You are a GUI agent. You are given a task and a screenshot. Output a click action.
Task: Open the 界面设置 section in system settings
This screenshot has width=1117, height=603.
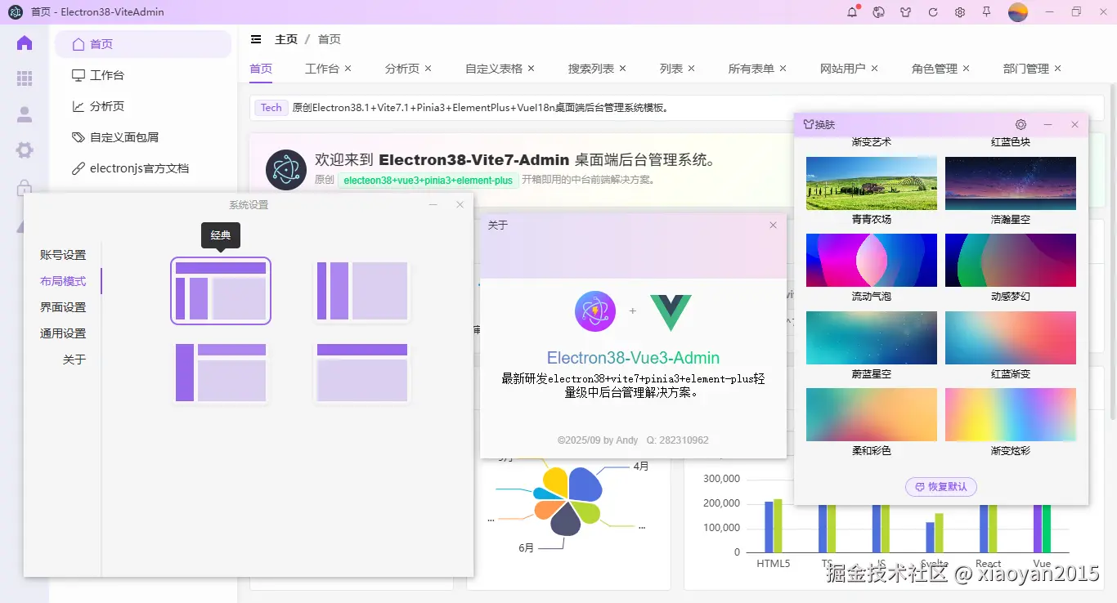tap(63, 306)
